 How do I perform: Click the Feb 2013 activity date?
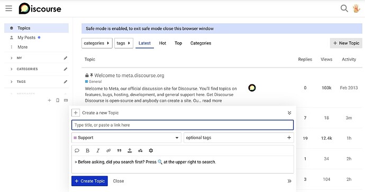pyautogui.click(x=349, y=88)
